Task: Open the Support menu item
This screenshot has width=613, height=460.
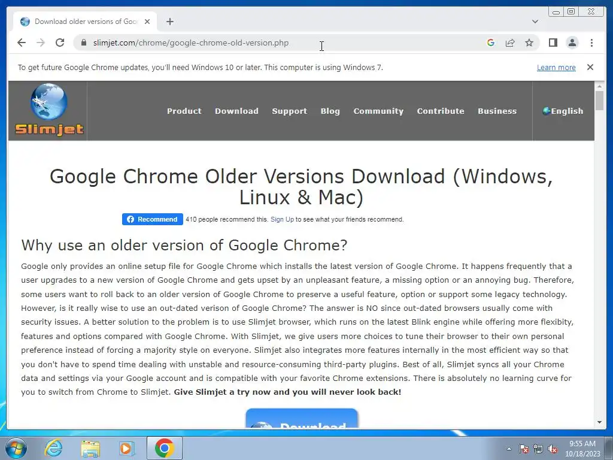Action: 289,111
